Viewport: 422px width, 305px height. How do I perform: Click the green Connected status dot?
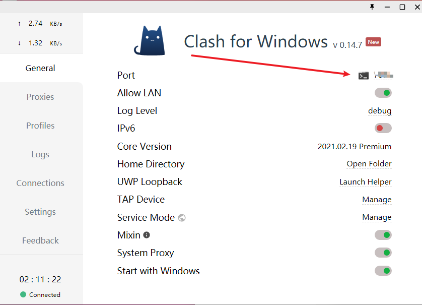click(22, 295)
